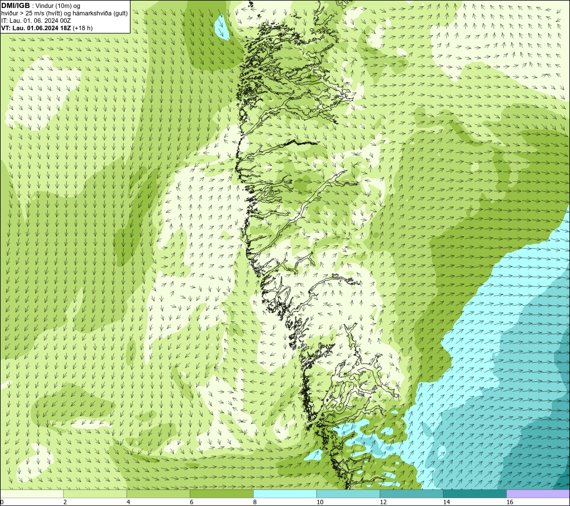This screenshot has height=506, width=570.
Task: Click the legend scale label '8'
Action: click(255, 503)
